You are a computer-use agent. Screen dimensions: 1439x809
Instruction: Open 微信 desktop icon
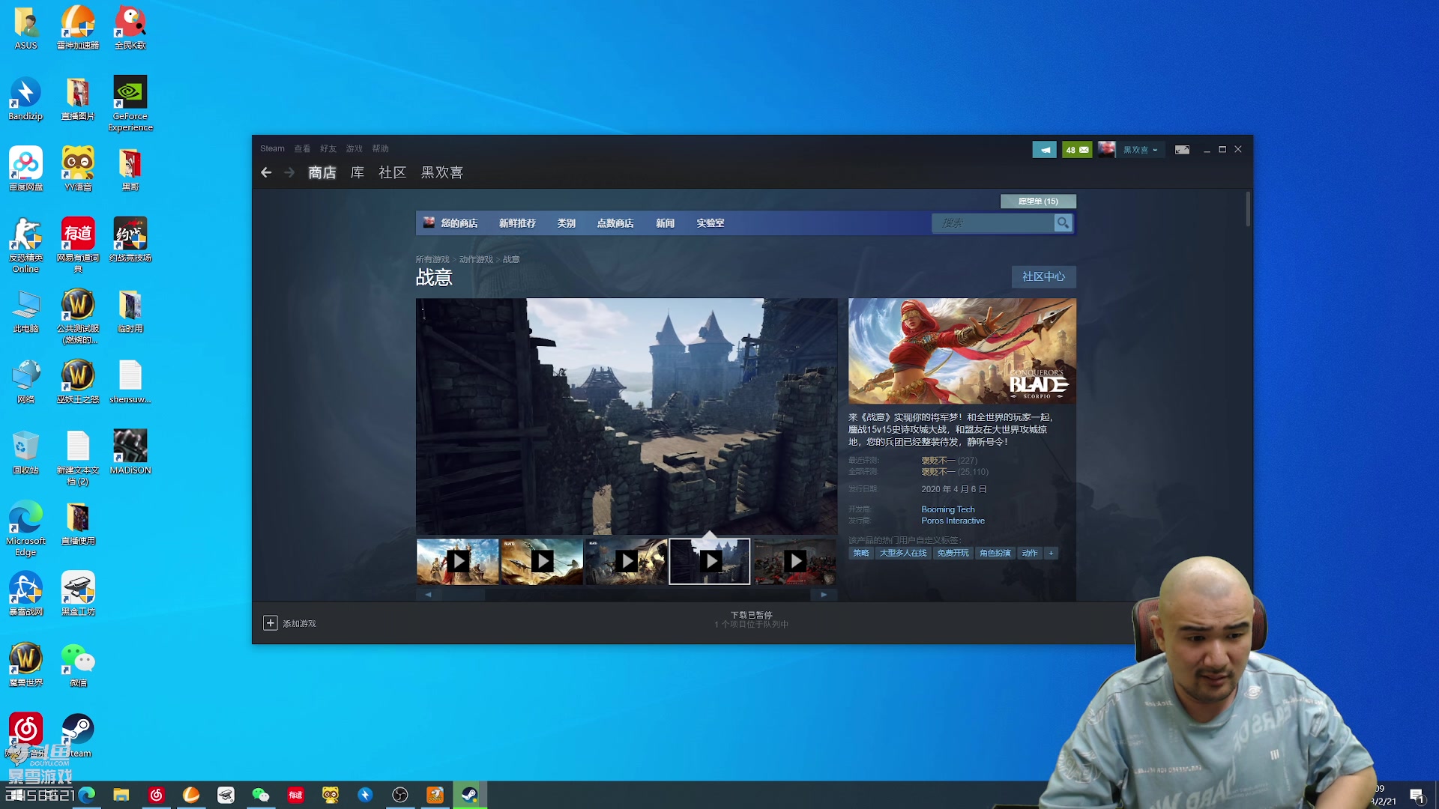[x=78, y=665]
